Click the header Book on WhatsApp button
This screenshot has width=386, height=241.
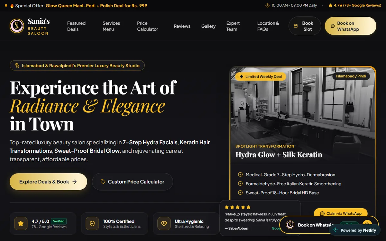[350, 26]
